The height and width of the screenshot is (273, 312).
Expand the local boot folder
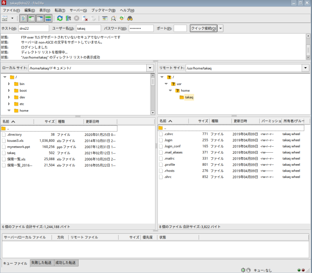click(9, 91)
